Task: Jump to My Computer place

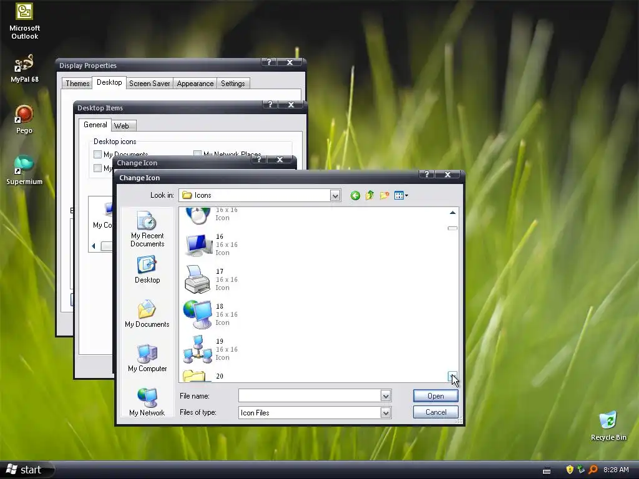Action: click(147, 358)
